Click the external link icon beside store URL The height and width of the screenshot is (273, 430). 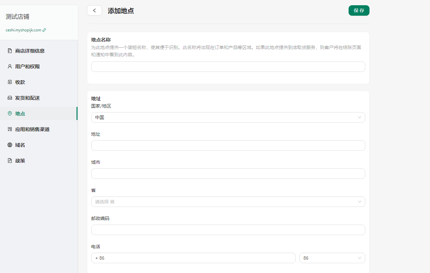[44, 30]
